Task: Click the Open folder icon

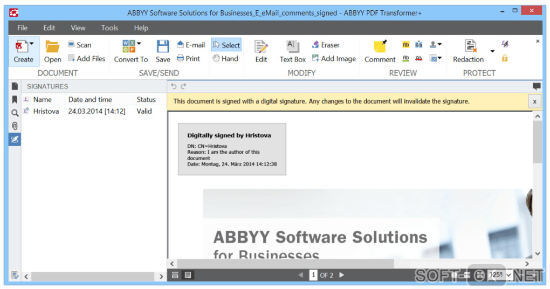Action: 52,46
